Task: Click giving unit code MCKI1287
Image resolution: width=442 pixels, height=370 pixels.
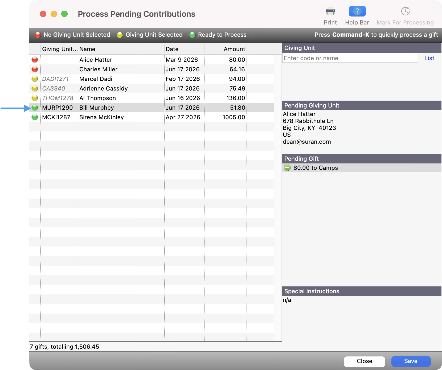Action: click(56, 117)
